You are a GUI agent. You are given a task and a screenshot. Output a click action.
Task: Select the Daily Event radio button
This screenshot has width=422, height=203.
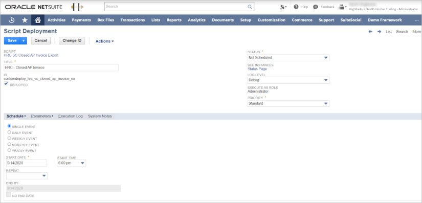[9, 132]
